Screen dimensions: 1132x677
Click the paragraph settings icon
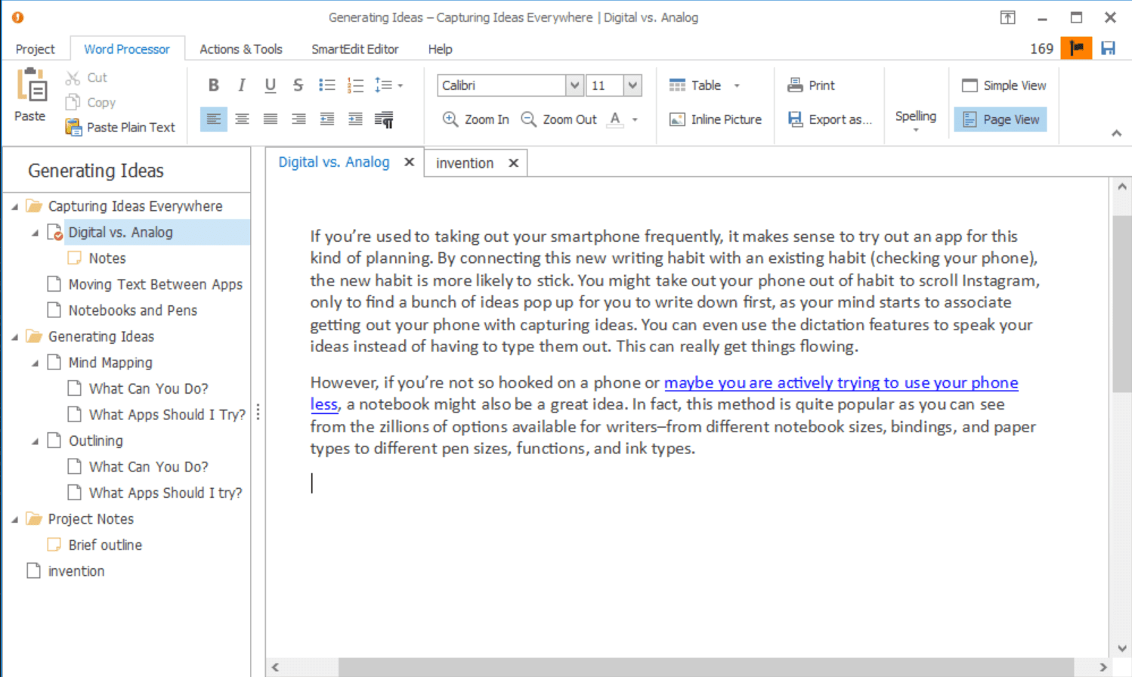coord(384,119)
